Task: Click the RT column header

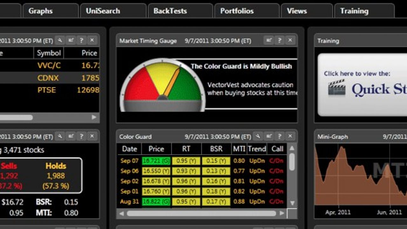Action: click(x=186, y=149)
